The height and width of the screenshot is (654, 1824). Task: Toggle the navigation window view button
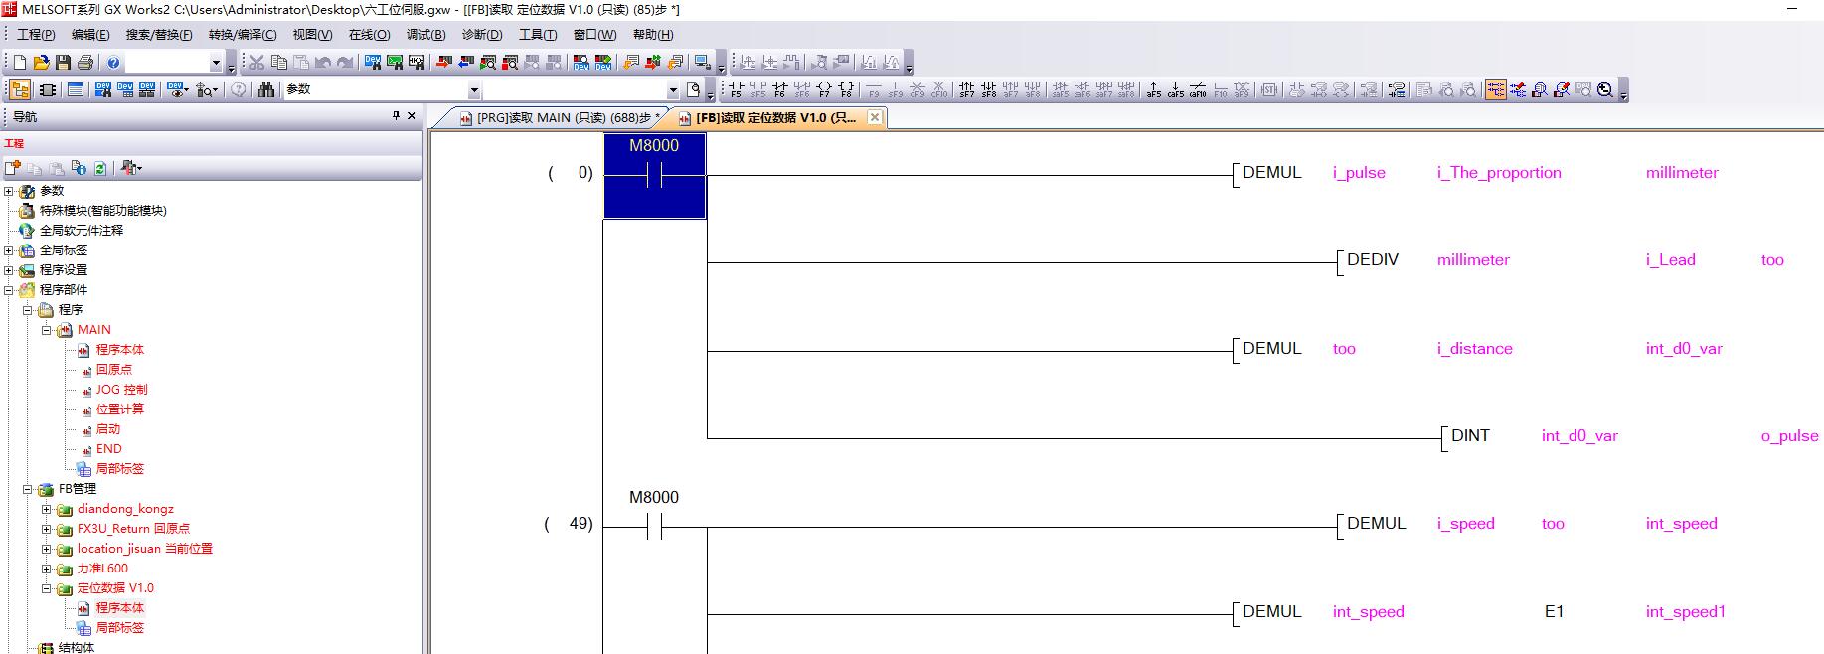[x=20, y=90]
